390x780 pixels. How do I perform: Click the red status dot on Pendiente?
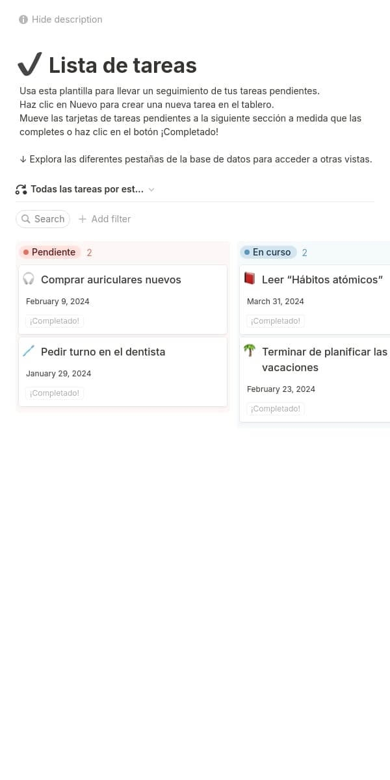coord(25,252)
